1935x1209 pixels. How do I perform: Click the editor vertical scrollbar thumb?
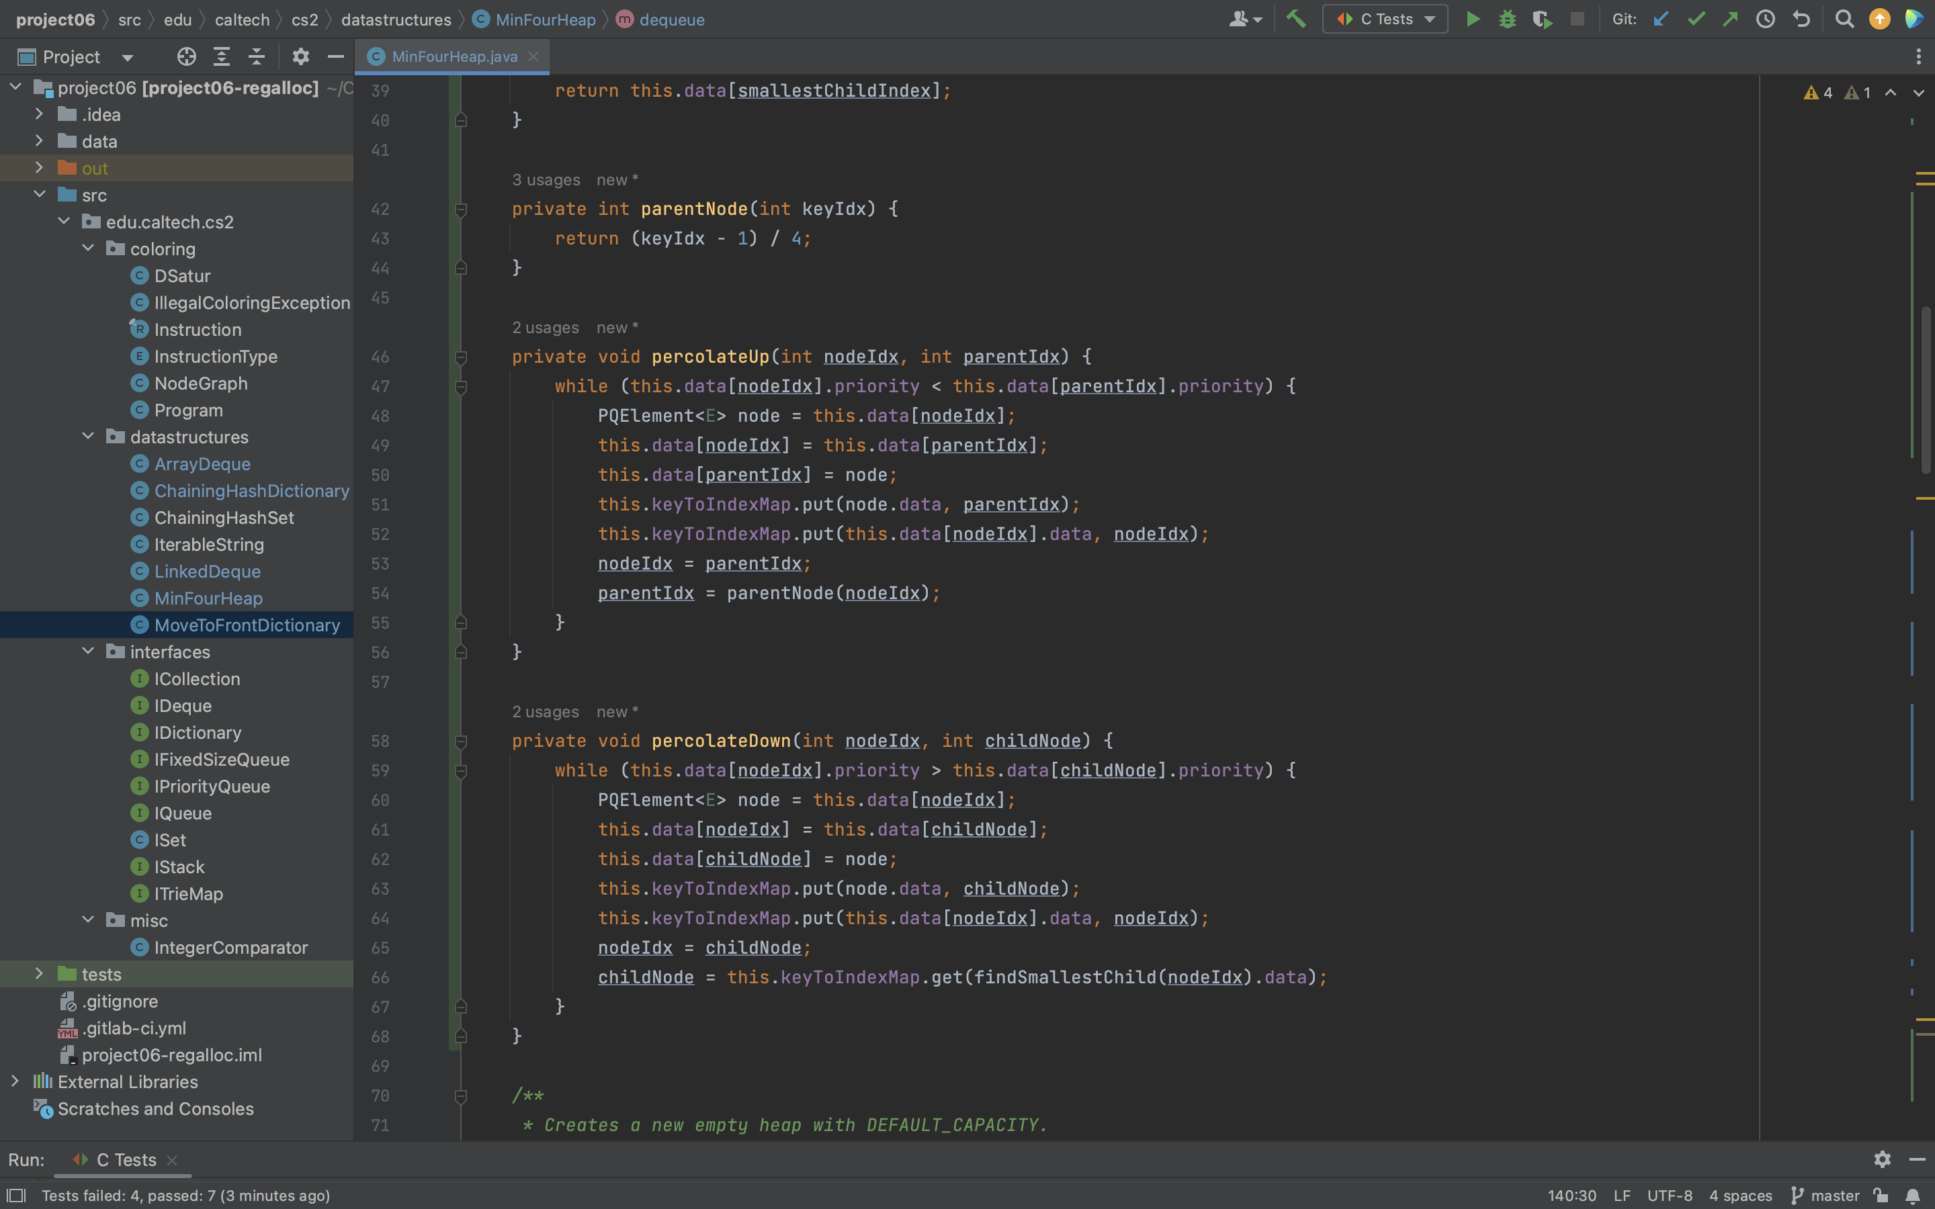pos(1926,390)
